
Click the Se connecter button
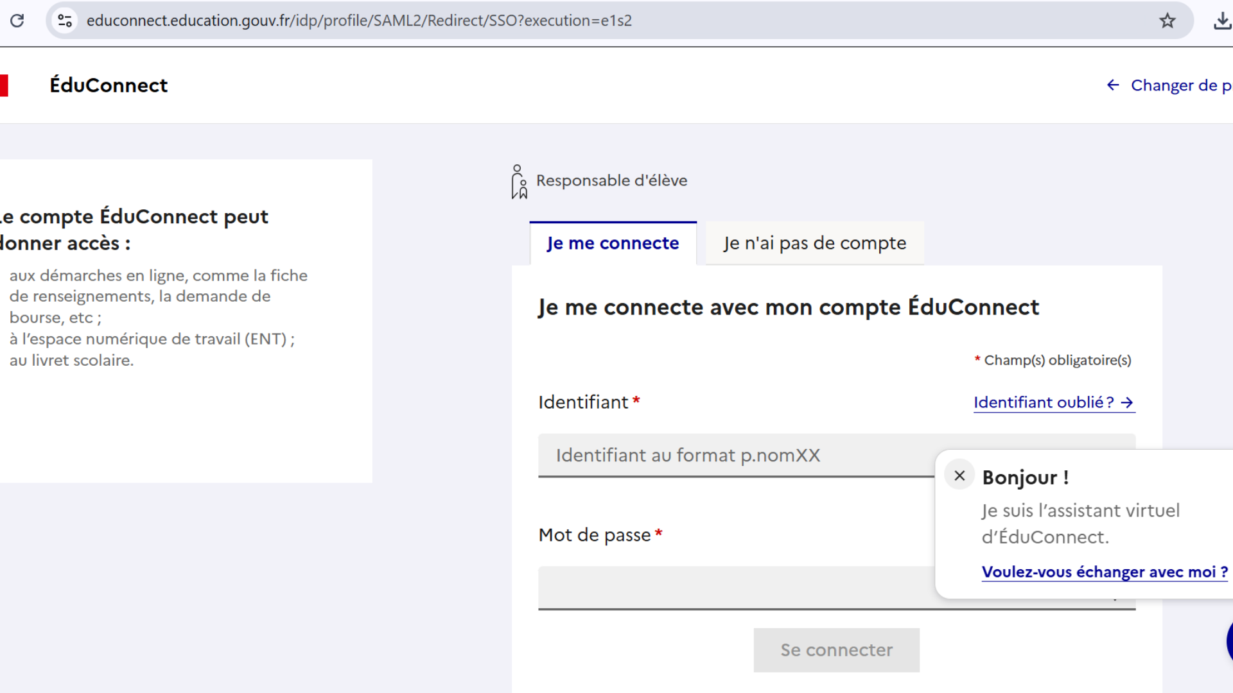836,650
